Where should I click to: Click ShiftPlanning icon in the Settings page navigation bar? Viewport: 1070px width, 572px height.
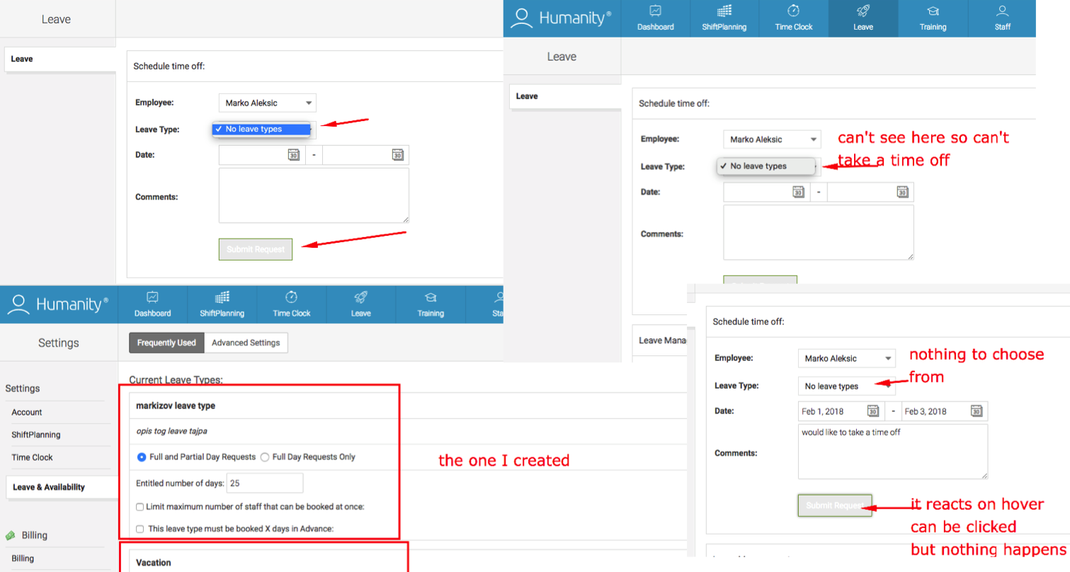222,297
